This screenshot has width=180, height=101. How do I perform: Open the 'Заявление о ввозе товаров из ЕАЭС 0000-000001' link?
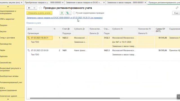pyautogui.click(x=64, y=18)
